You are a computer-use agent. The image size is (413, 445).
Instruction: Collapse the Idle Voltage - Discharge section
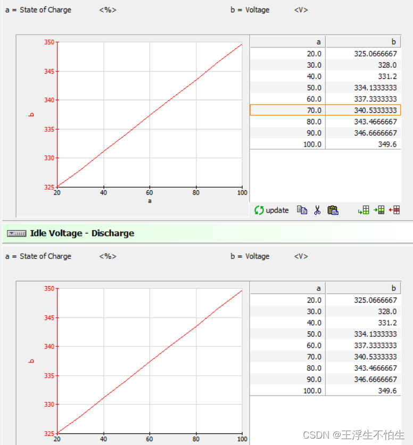click(x=16, y=233)
